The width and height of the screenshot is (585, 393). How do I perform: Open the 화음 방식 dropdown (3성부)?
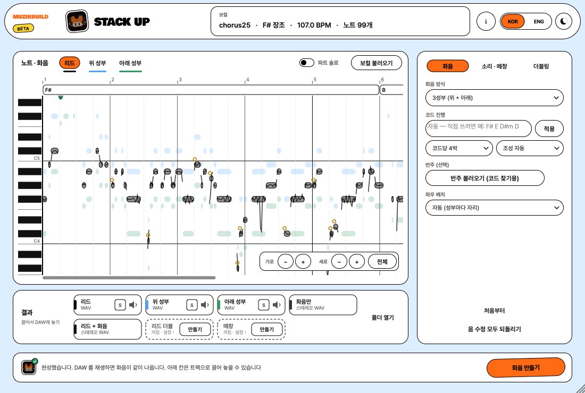pos(495,98)
